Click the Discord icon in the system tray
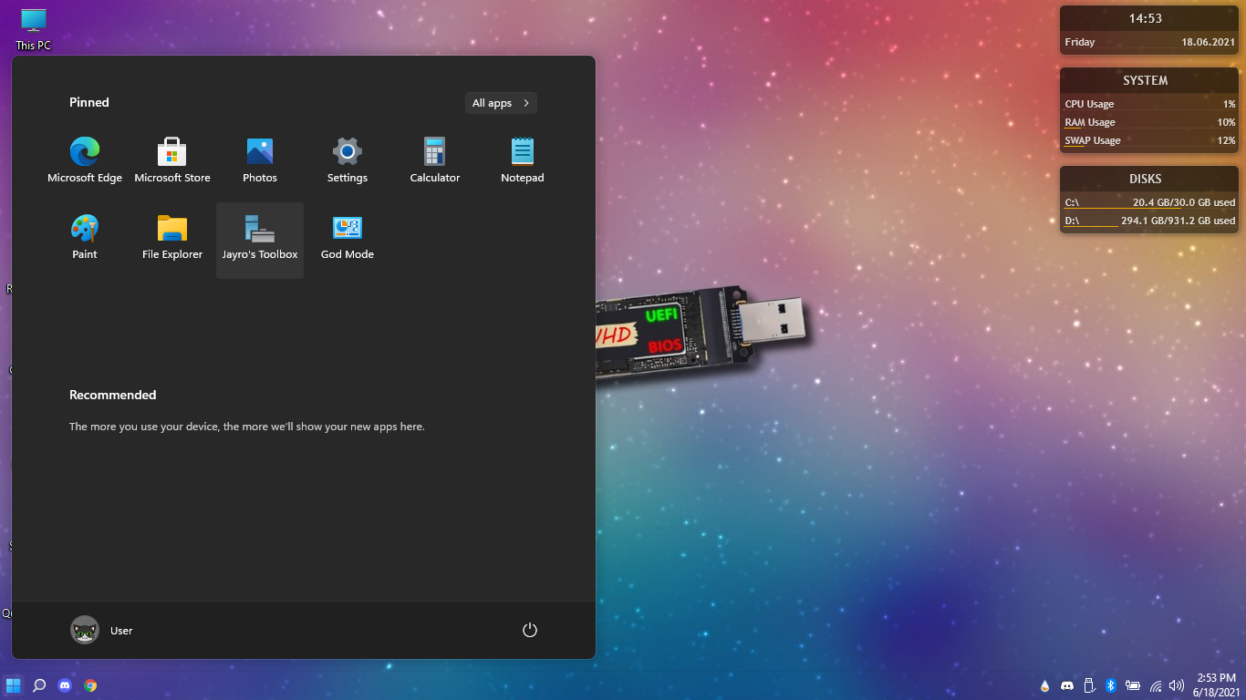1246x700 pixels. point(1067,685)
